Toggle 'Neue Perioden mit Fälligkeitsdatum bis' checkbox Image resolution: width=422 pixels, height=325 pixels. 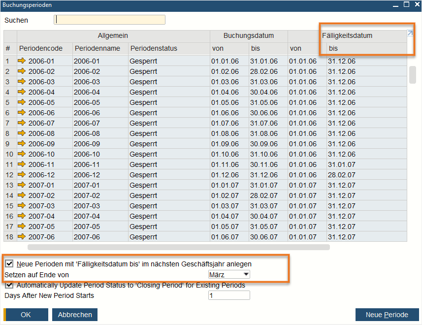pos(9,264)
